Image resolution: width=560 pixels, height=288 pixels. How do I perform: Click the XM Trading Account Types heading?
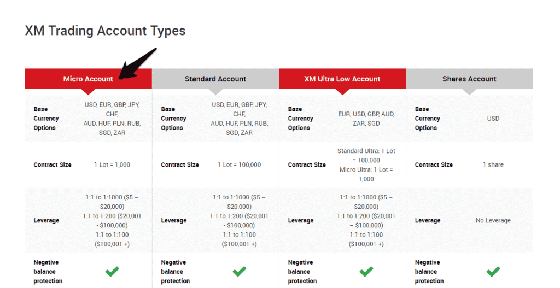106,31
